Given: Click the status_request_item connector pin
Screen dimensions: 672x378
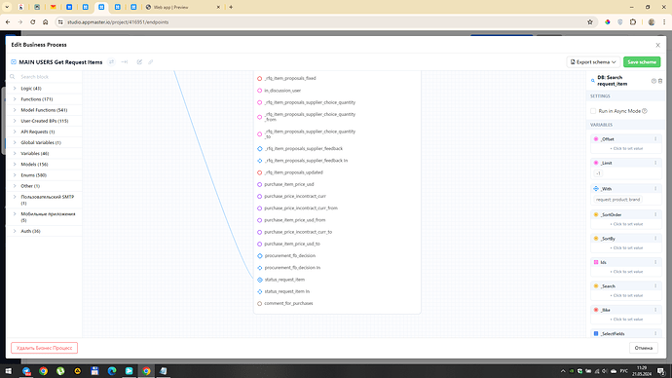Looking at the screenshot, I should [x=260, y=280].
